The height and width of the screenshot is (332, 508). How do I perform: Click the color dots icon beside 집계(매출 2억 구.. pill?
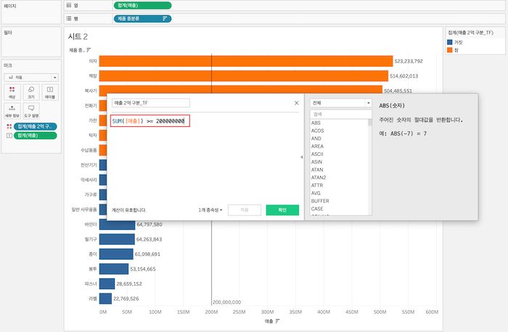click(9, 127)
